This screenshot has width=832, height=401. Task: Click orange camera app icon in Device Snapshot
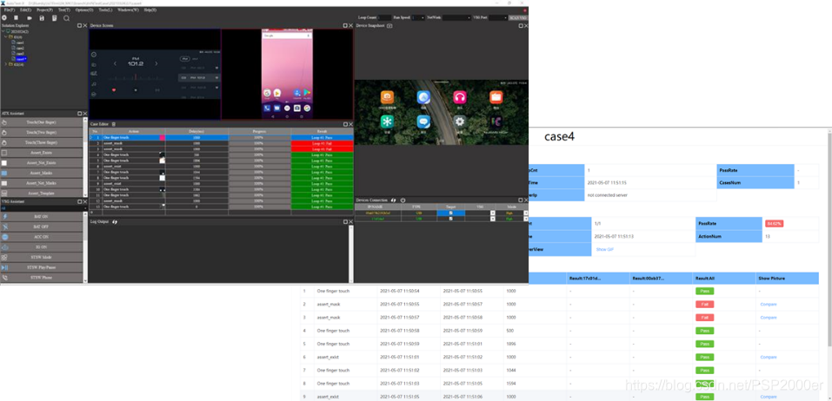pos(387,97)
